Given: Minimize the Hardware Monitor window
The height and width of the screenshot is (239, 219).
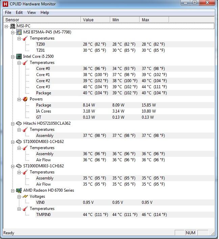Looking at the screenshot, I should [x=186, y=3].
